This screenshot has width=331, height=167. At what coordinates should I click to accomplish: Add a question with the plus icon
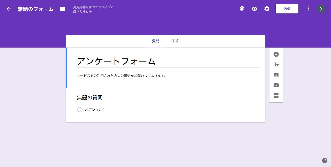(x=276, y=54)
